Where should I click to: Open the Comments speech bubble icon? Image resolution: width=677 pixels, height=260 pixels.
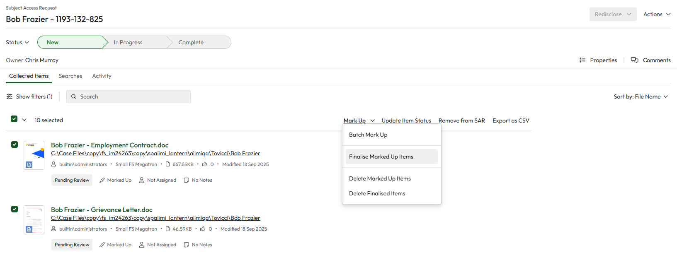(634, 60)
